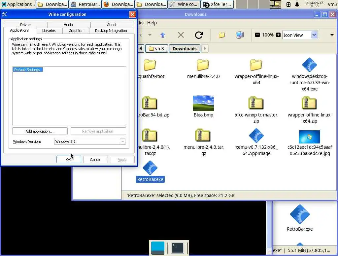Reload the current folder view
The width and height of the screenshot is (338, 256).
coord(199,35)
